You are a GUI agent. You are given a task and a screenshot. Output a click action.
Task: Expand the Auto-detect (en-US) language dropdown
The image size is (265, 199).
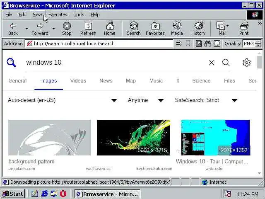63,100
